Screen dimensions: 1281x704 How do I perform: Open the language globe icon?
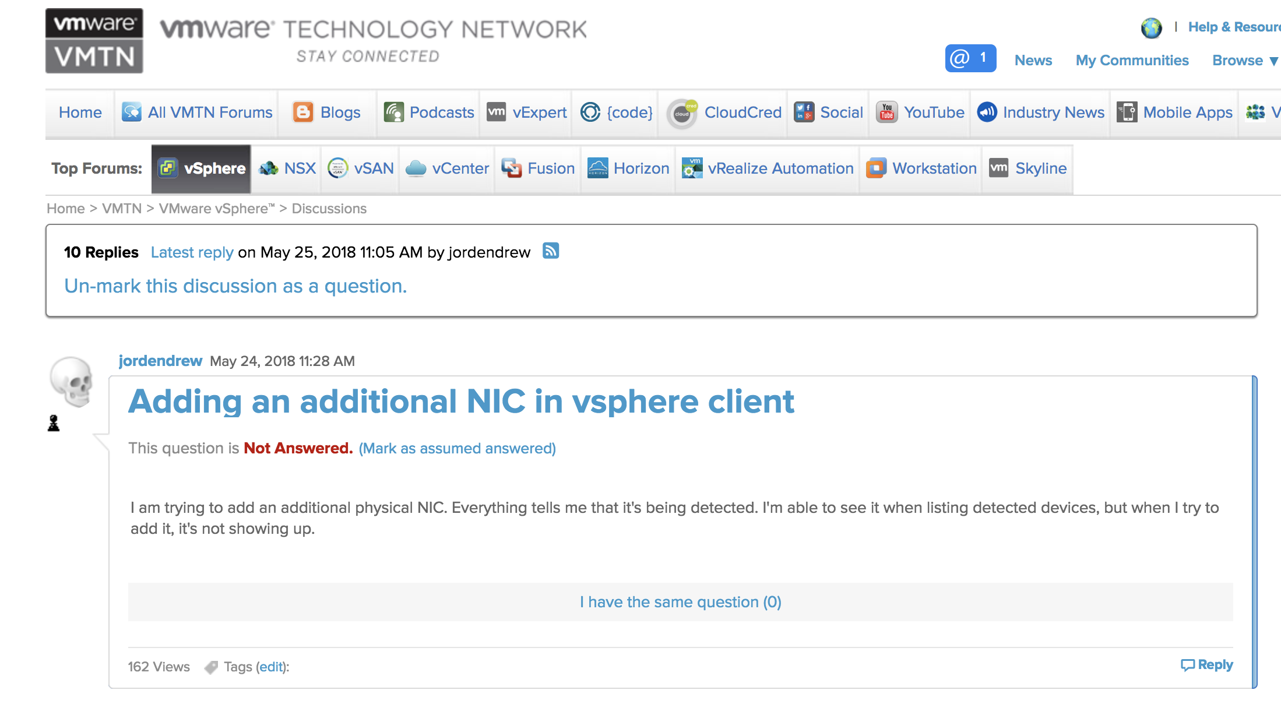[1151, 27]
